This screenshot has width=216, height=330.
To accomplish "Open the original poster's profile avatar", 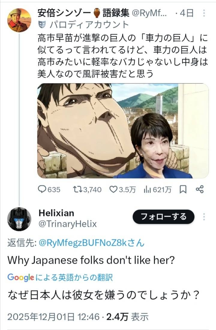I will (x=19, y=20).
